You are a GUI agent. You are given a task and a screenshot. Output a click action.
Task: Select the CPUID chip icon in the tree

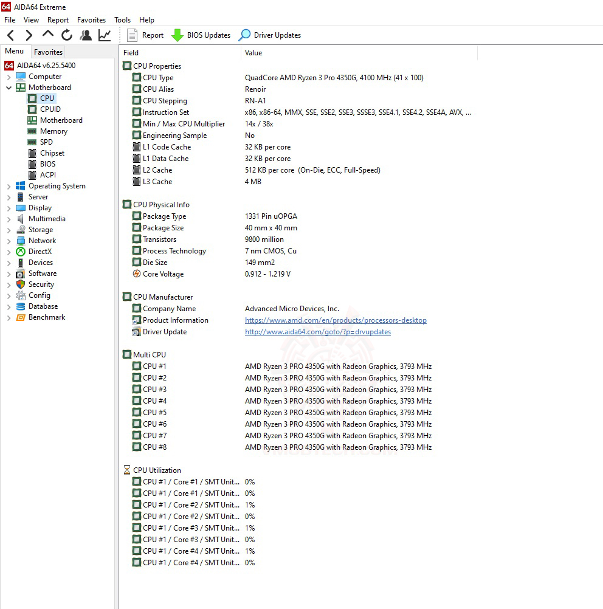click(x=32, y=109)
